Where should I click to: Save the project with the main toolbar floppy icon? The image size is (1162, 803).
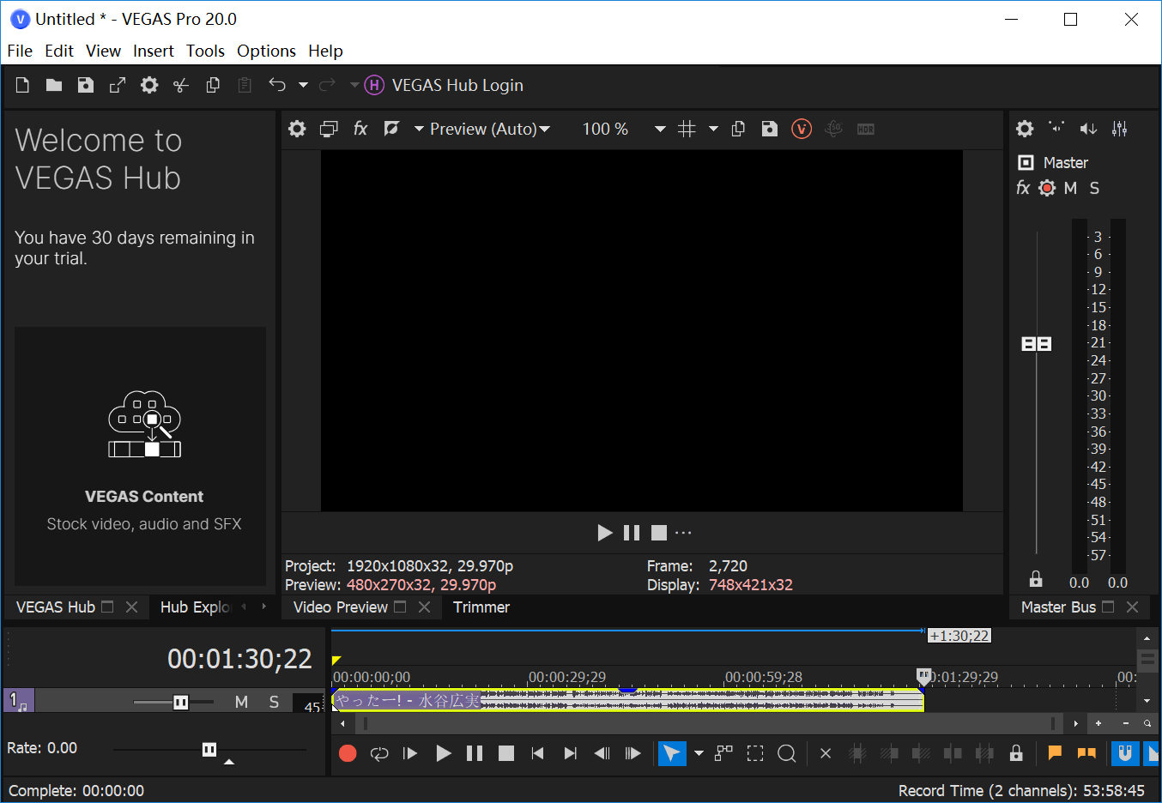[x=86, y=85]
